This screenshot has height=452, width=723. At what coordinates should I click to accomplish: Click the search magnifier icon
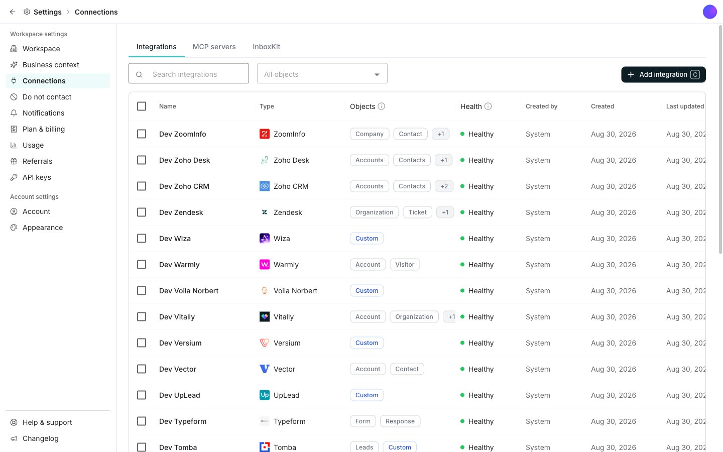pyautogui.click(x=139, y=74)
